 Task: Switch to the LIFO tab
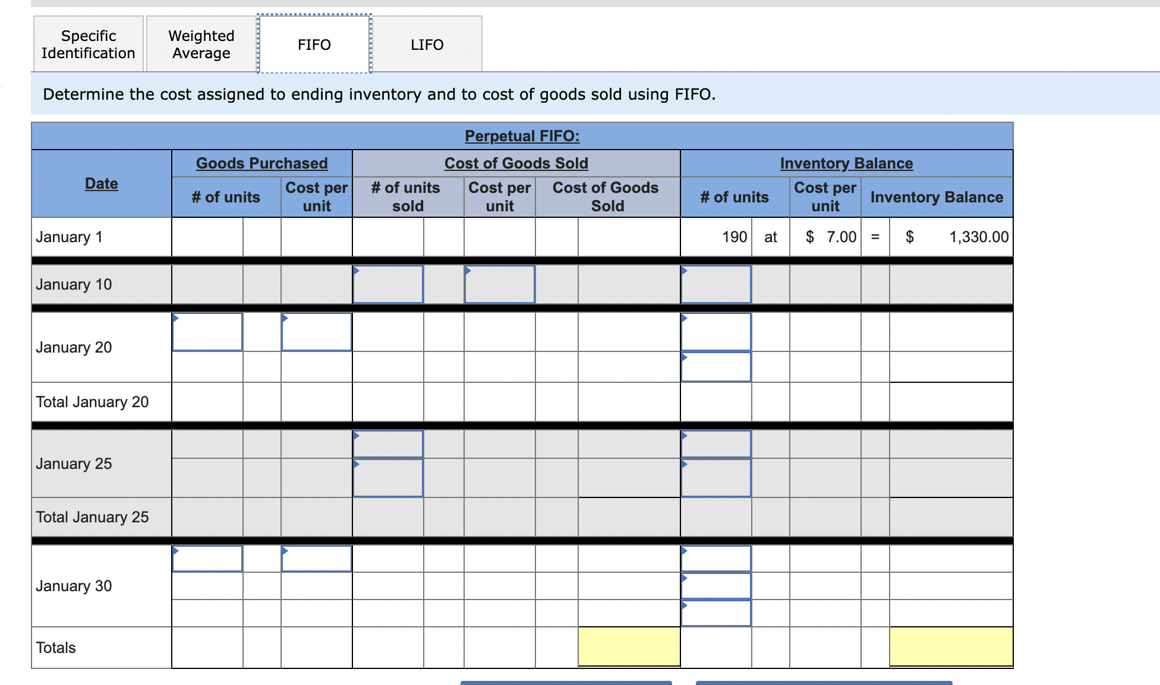point(427,45)
